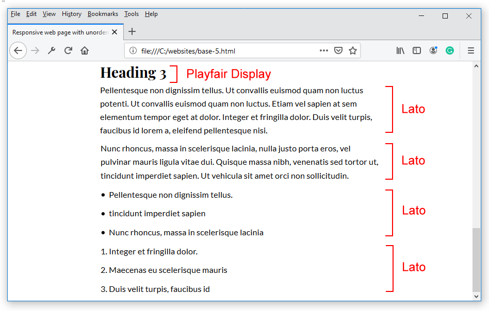Open the Bookmarks menu
Viewport: 489px width, 311px height.
coord(103,14)
